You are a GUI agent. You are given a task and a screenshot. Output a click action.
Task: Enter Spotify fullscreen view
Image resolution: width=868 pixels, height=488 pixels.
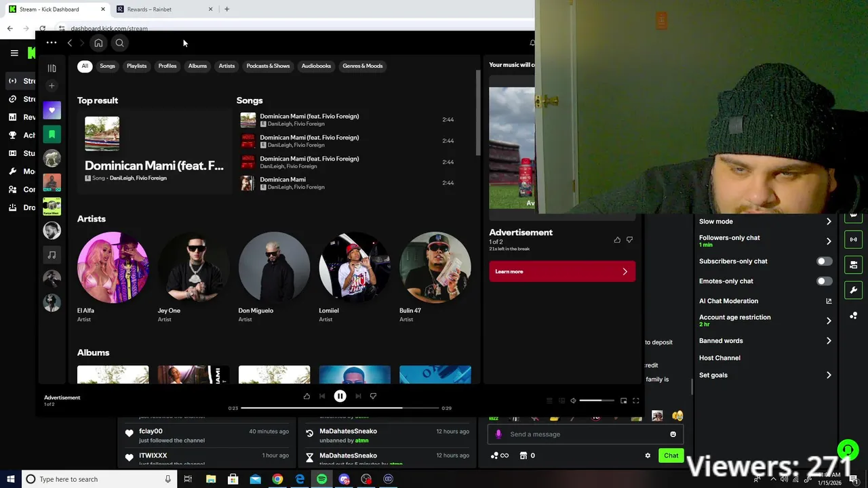(x=636, y=401)
